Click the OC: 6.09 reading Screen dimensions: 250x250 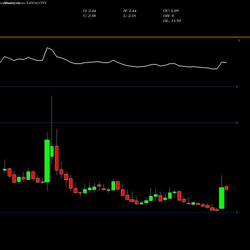pyautogui.click(x=171, y=11)
